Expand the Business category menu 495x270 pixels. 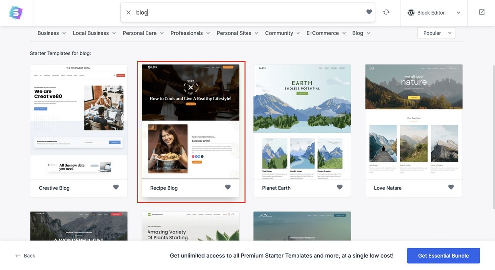51,33
